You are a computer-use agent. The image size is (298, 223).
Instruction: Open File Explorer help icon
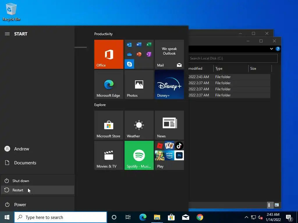[x=278, y=49]
